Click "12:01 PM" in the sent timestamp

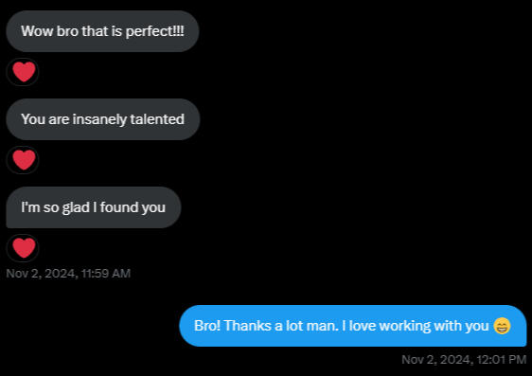(501, 359)
